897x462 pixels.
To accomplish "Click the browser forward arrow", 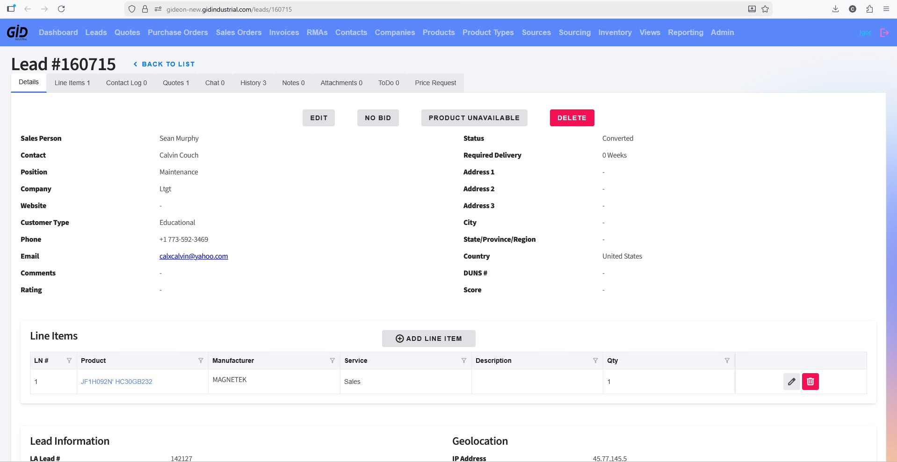I will coord(44,9).
